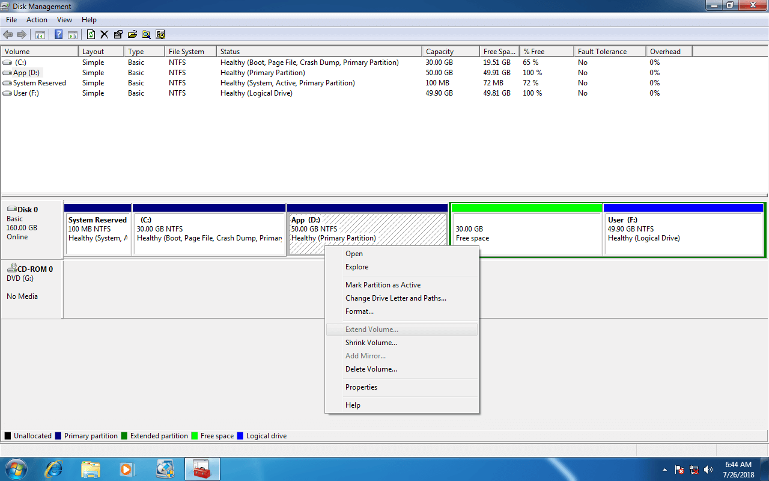
Task: Click the System Reserved volume icon in list
Action: [x=7, y=83]
